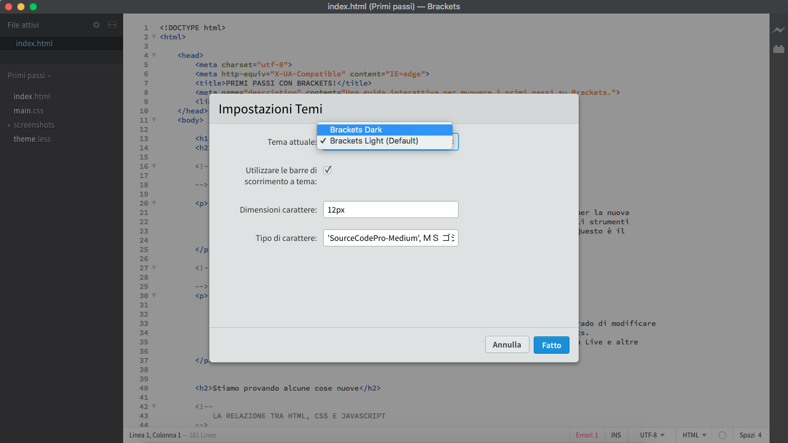Click the Dimensioni carattere field

pyautogui.click(x=390, y=209)
